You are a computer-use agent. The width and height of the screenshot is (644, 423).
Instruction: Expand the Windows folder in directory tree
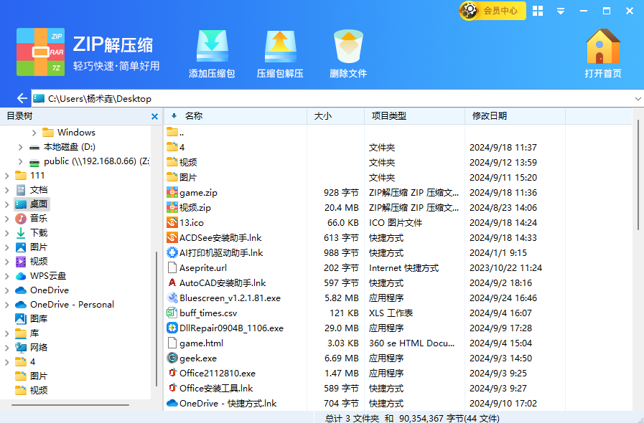point(34,133)
